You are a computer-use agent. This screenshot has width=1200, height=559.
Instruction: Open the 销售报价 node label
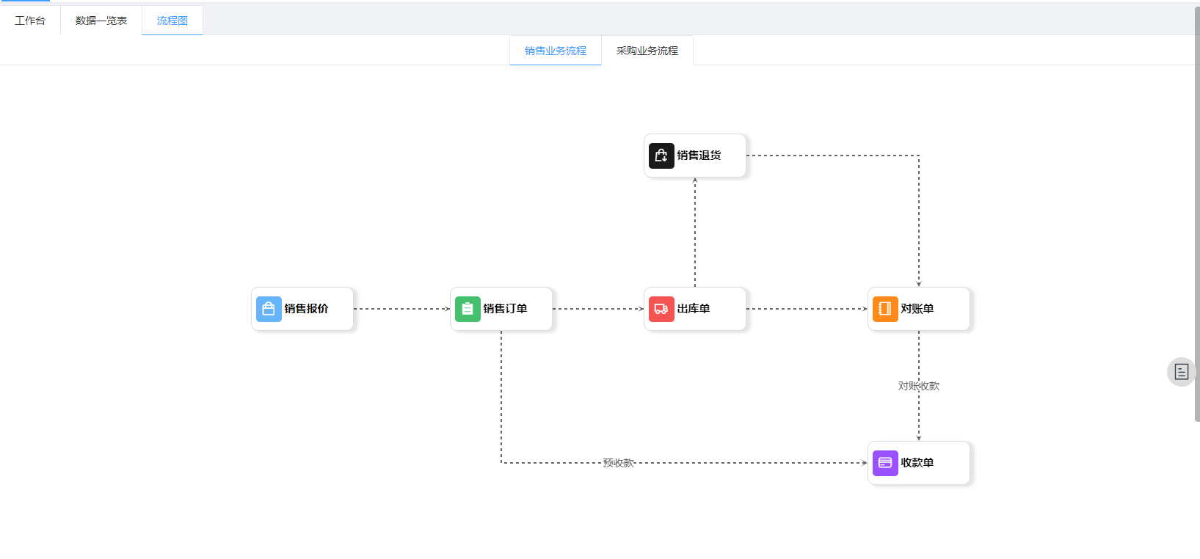[307, 309]
